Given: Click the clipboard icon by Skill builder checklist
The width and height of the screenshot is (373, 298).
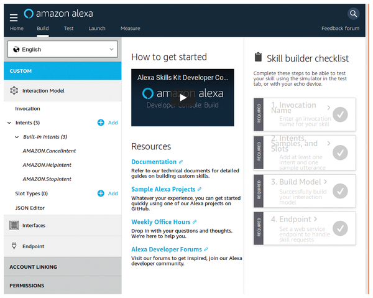Looking at the screenshot, I should point(258,57).
